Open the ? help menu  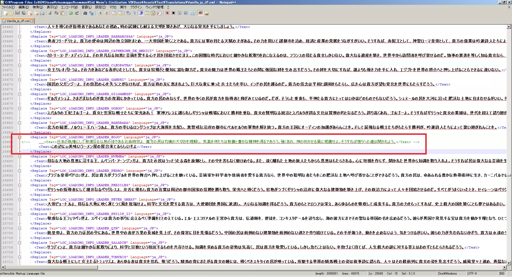(168, 7)
